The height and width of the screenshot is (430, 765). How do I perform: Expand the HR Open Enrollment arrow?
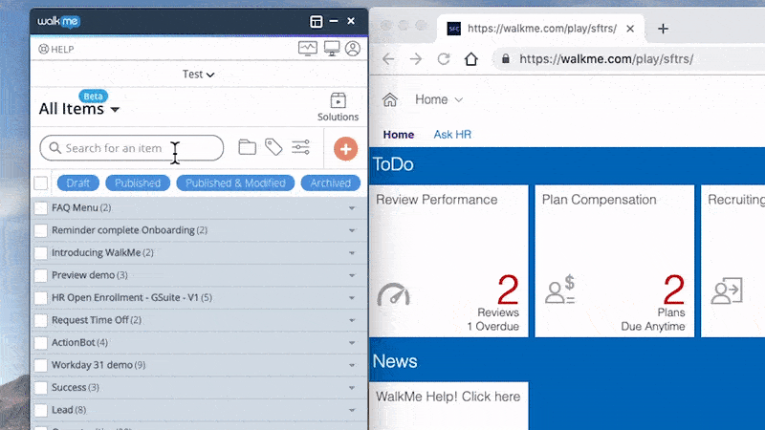352,298
